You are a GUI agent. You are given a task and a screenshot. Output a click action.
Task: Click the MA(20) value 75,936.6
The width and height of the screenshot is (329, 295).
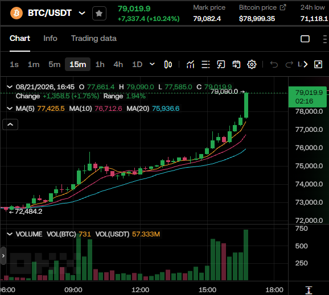(166, 109)
